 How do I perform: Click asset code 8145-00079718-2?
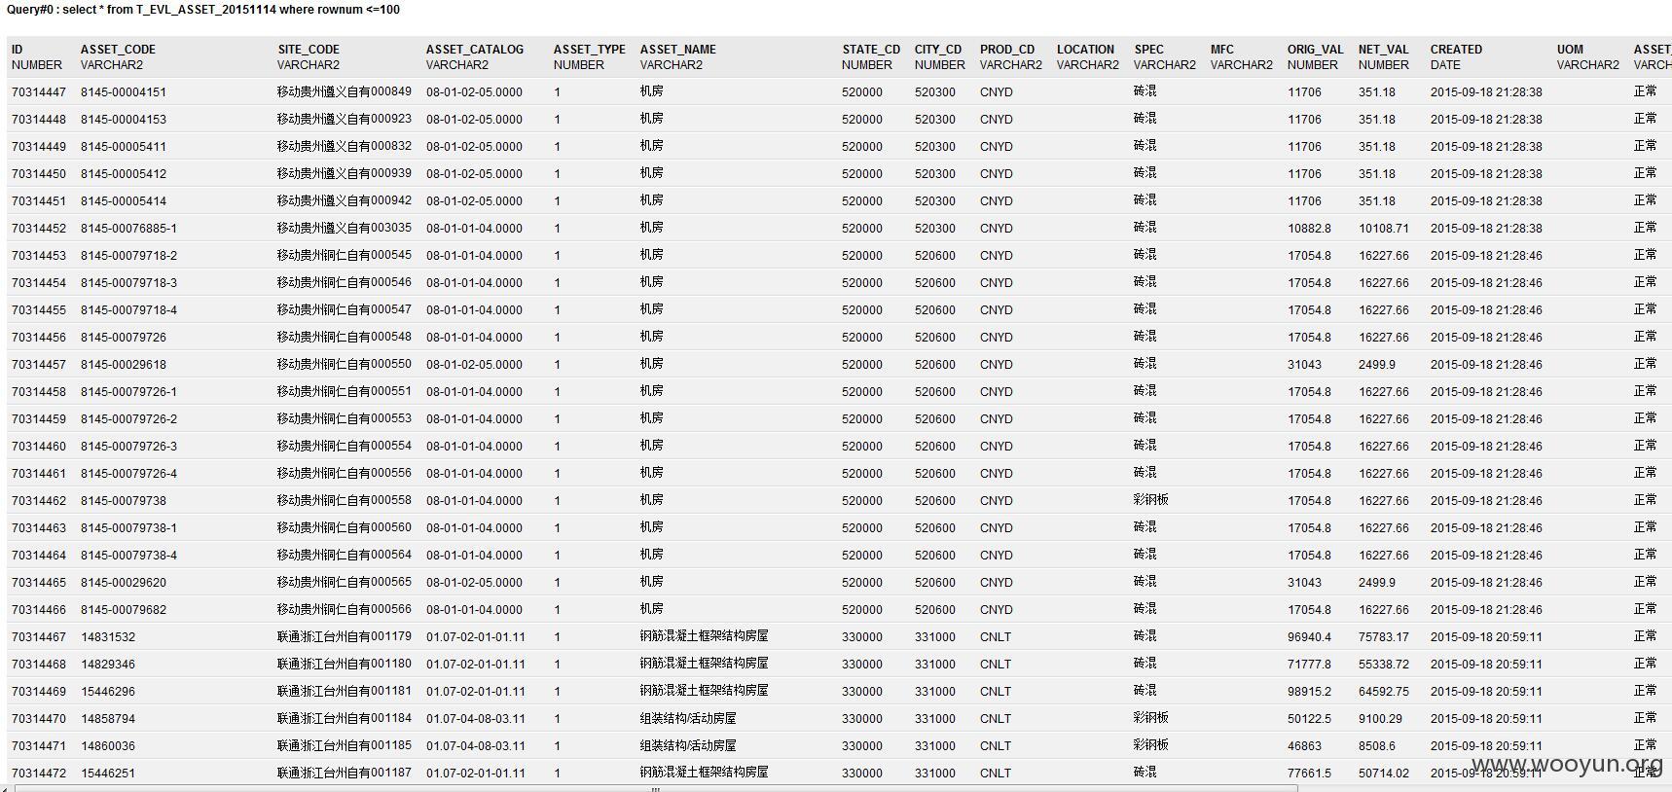tap(128, 256)
